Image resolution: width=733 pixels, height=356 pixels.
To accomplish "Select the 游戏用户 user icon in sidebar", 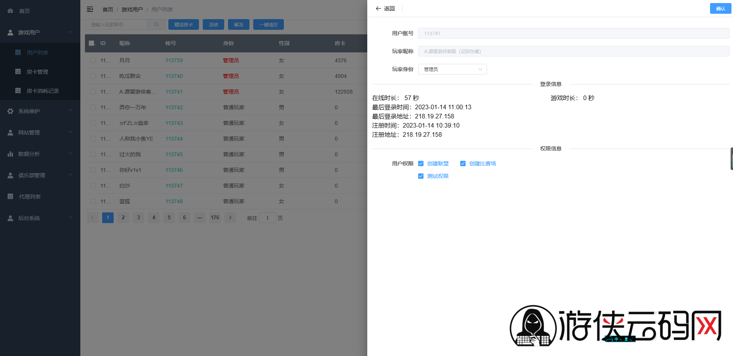I will 10,32.
